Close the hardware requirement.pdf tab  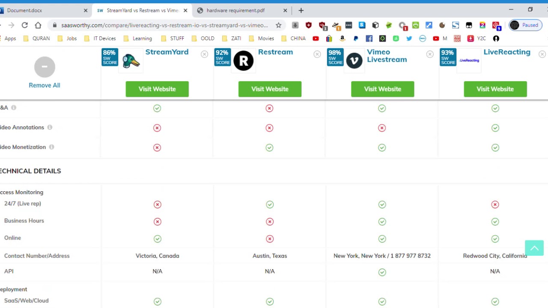tap(285, 10)
